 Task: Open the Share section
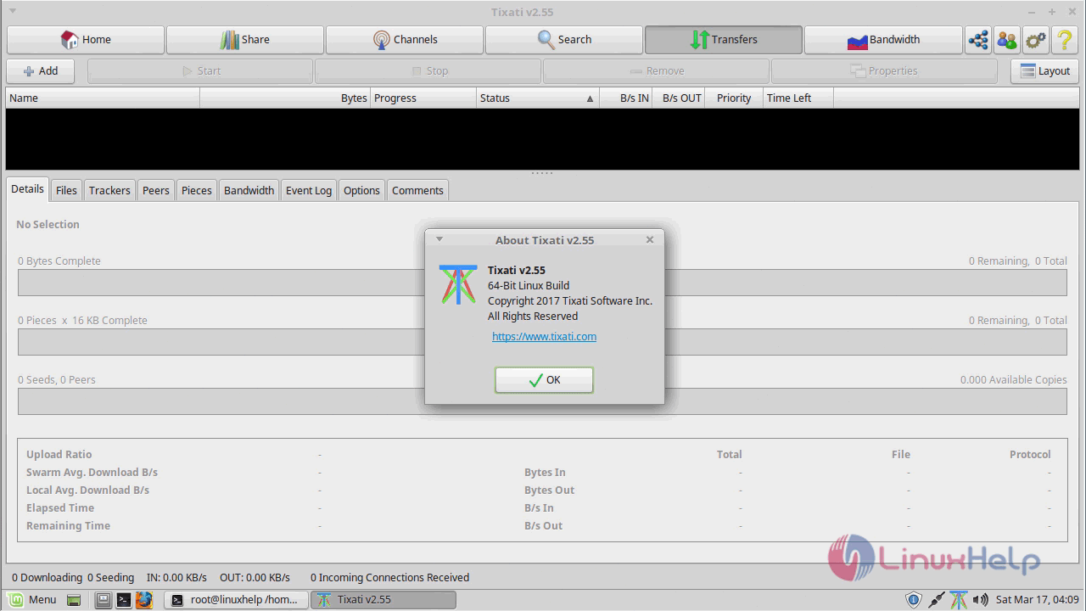pos(245,40)
